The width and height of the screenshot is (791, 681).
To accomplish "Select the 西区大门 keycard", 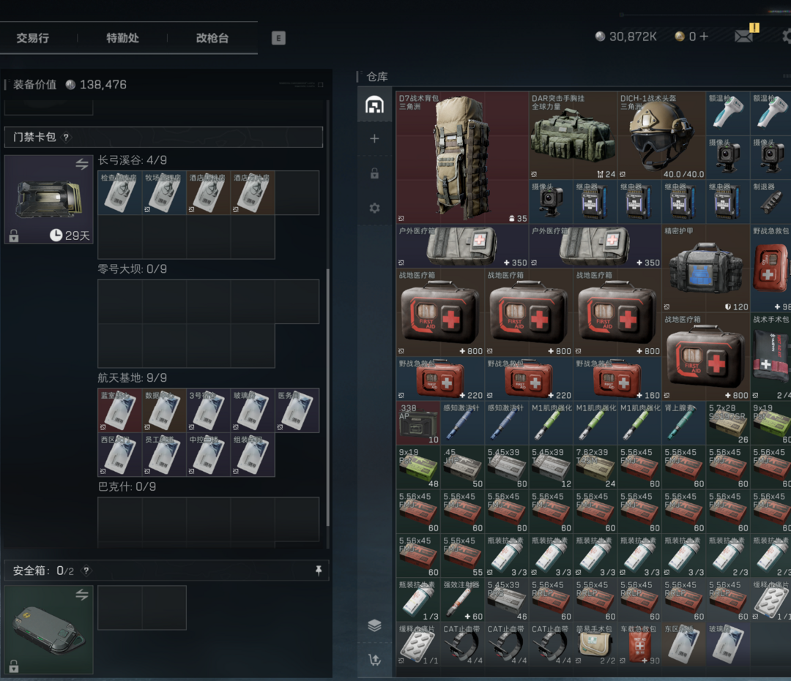I will 119,455.
